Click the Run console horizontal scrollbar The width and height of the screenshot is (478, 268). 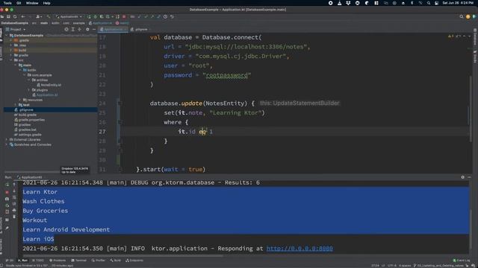[x=122, y=256]
